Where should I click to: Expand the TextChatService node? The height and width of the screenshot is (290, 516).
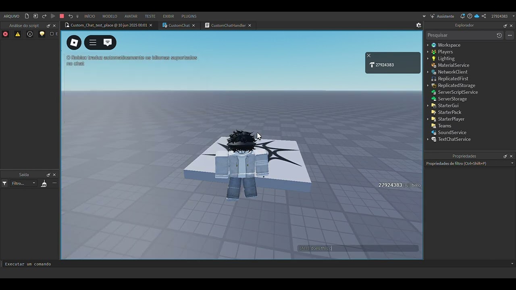tap(428, 139)
